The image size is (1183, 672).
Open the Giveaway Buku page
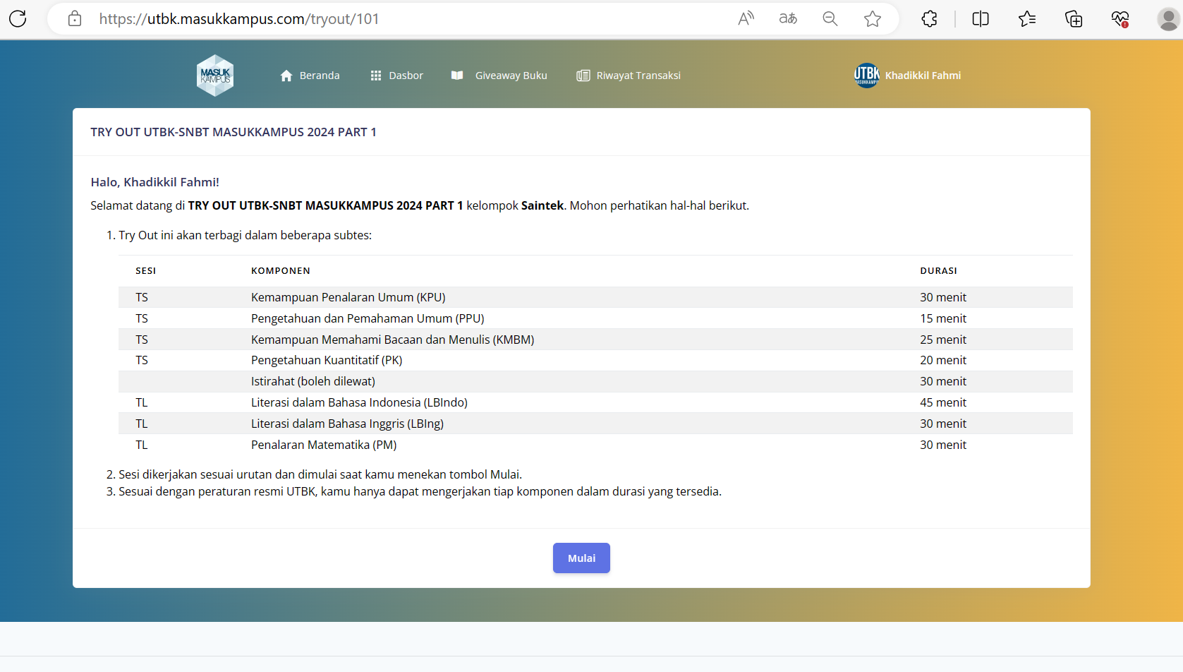499,76
